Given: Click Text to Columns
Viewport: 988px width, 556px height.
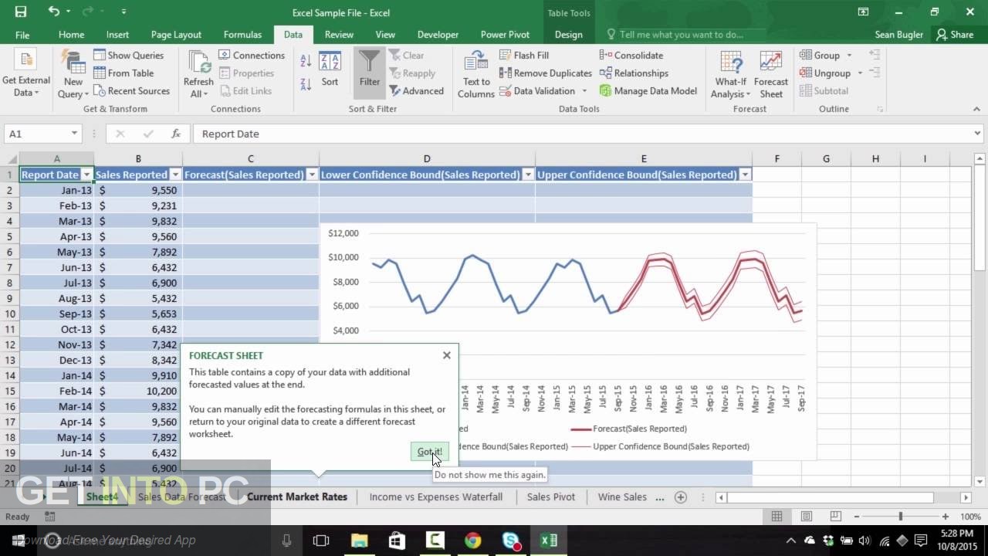Looking at the screenshot, I should click(x=476, y=73).
